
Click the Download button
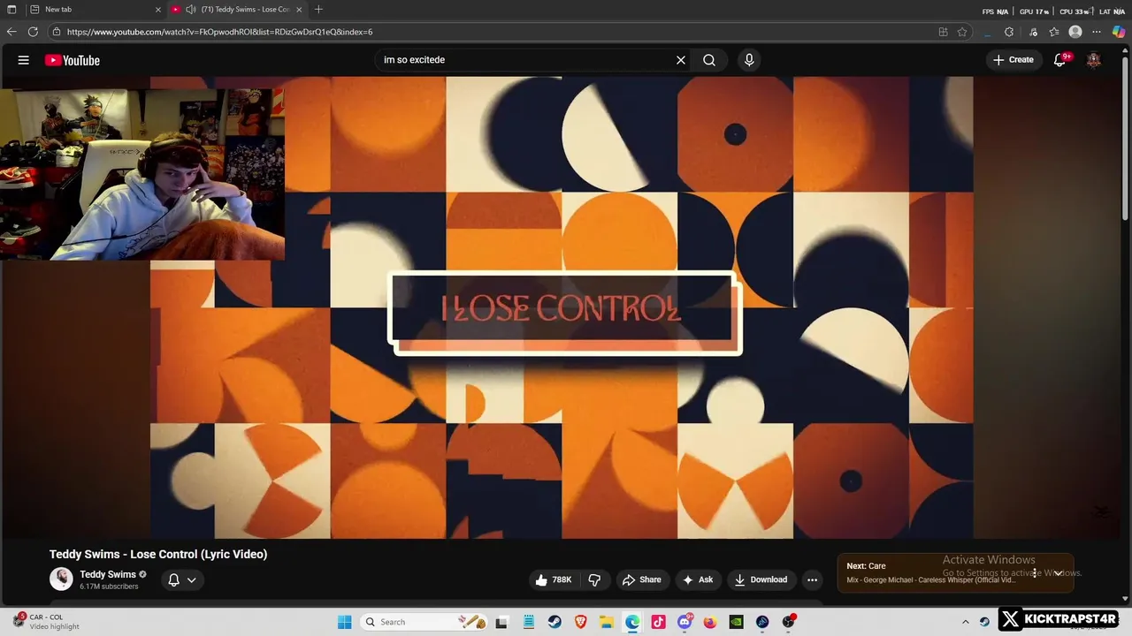click(761, 579)
